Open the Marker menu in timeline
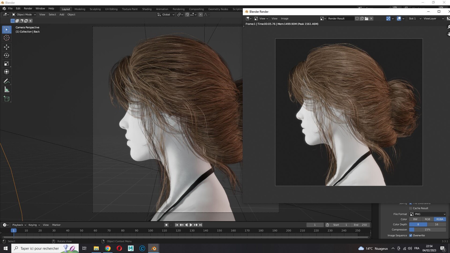Viewport: 450px width, 253px height. (56, 225)
